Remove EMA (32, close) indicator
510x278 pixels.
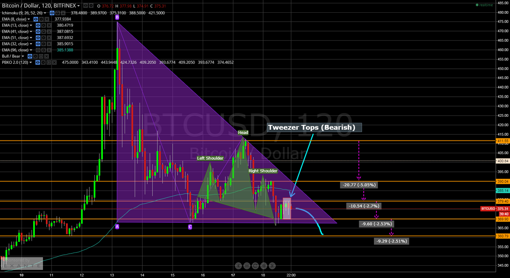pos(49,44)
